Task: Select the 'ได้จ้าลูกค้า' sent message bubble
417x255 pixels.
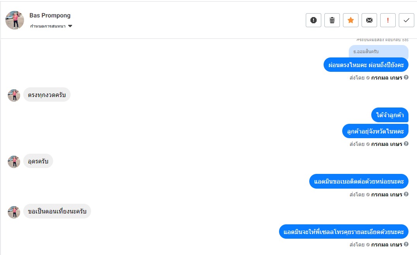Action: click(x=390, y=115)
